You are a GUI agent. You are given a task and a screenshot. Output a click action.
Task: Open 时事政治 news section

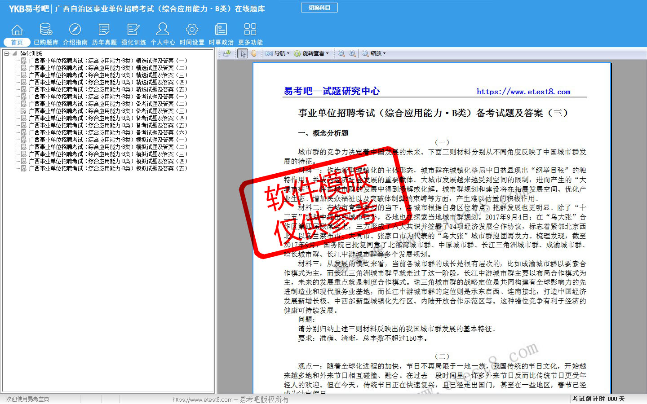click(221, 34)
